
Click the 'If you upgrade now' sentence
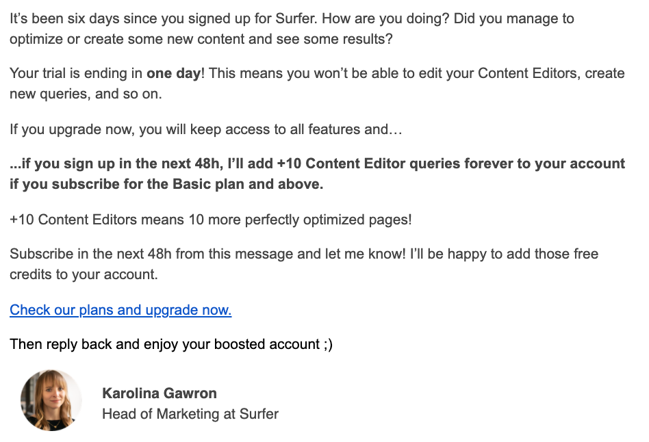pos(205,129)
